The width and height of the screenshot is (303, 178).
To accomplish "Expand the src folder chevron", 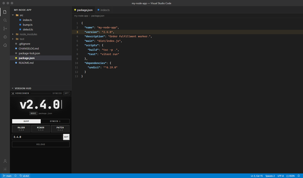I will 13,15.
